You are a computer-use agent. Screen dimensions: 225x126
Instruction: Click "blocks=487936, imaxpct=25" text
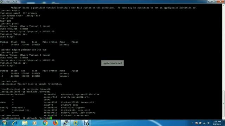point(77,102)
